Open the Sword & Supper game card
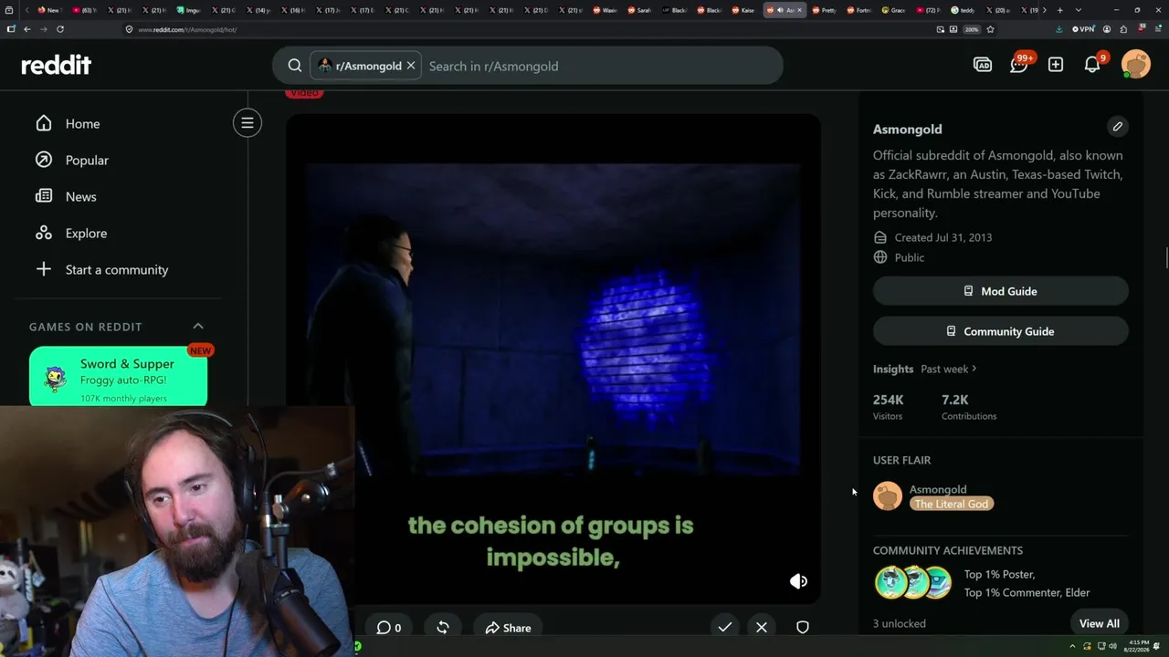The height and width of the screenshot is (657, 1169). 118,377
